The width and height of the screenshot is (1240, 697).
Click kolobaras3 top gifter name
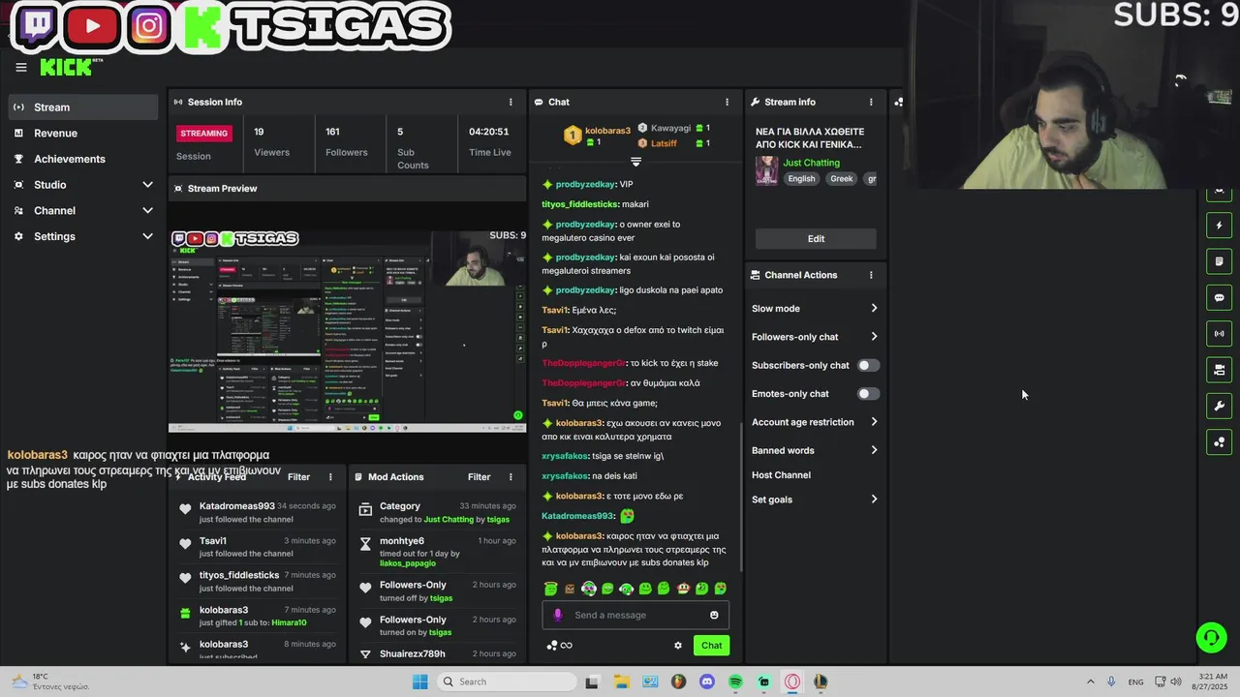pos(607,131)
